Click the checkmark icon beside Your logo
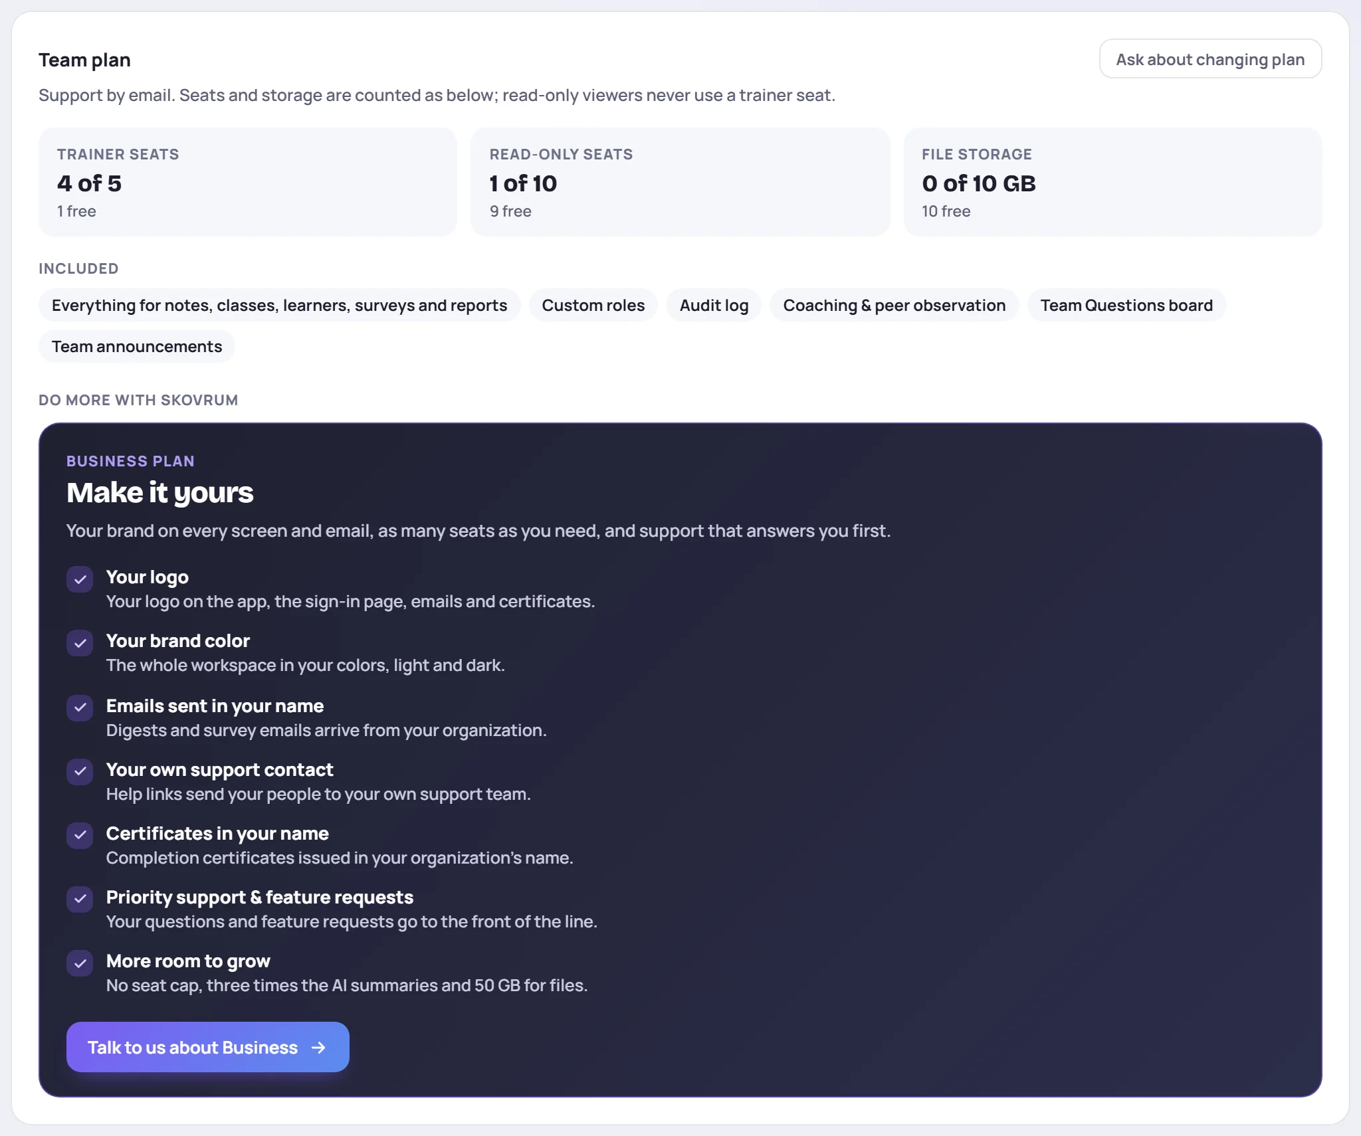Image resolution: width=1361 pixels, height=1136 pixels. pos(80,579)
